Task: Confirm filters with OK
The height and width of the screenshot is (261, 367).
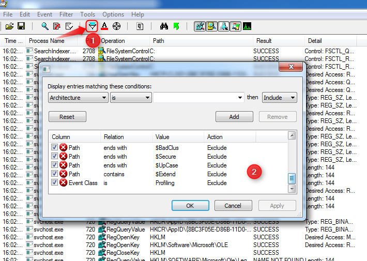Action: 190,206
